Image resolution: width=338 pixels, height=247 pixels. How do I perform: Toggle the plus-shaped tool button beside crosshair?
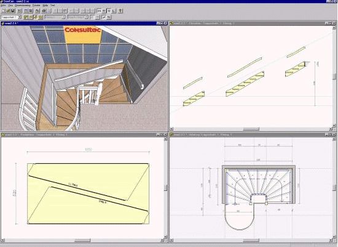click(x=104, y=10)
